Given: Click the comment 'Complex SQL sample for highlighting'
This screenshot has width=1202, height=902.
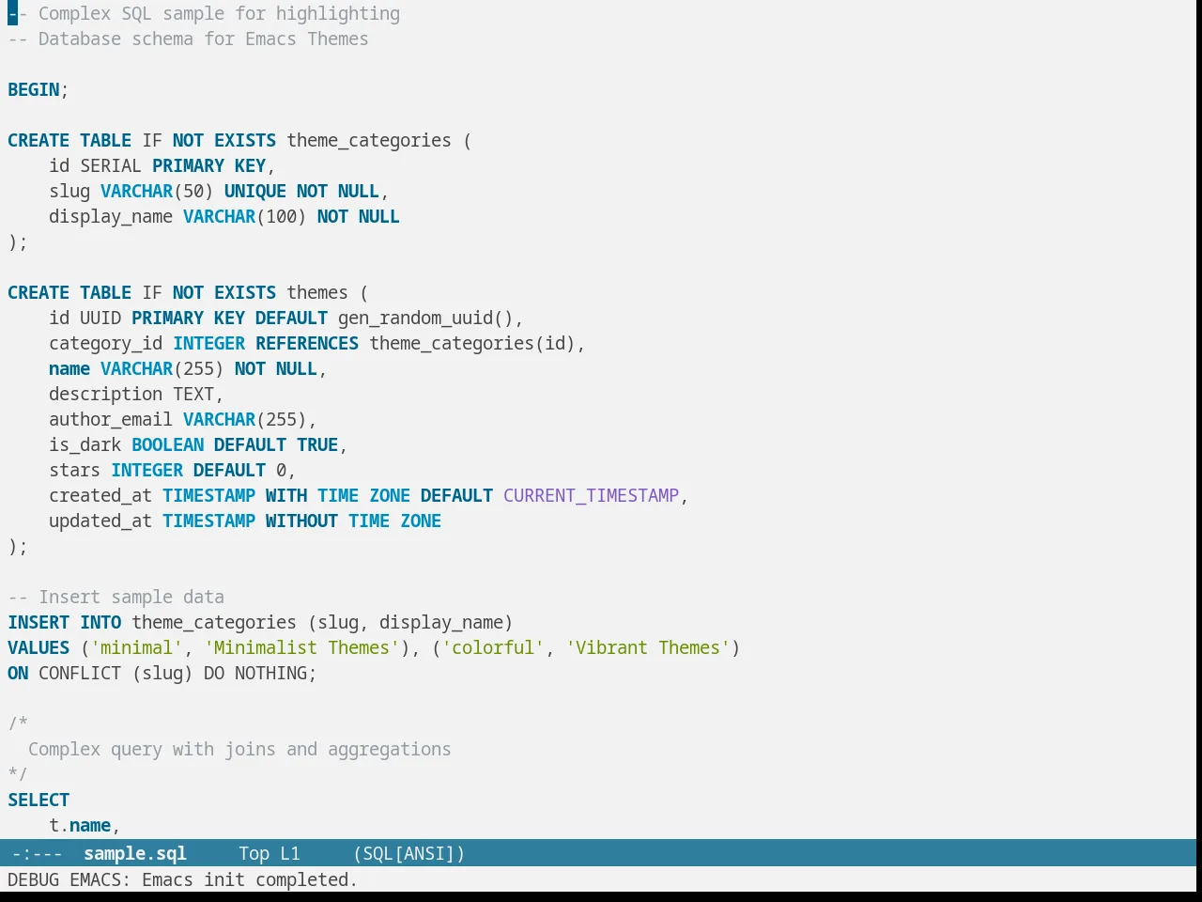Looking at the screenshot, I should [219, 13].
